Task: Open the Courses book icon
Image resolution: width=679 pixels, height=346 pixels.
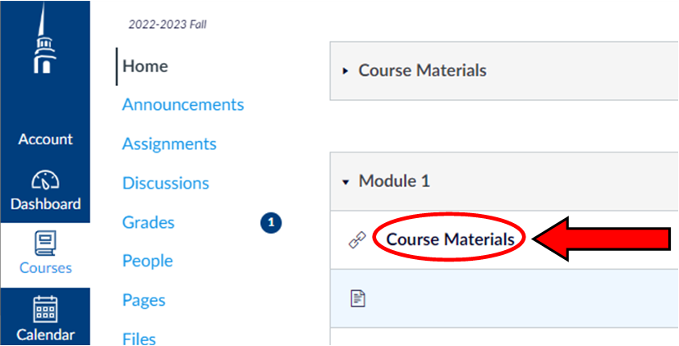Action: [x=45, y=243]
